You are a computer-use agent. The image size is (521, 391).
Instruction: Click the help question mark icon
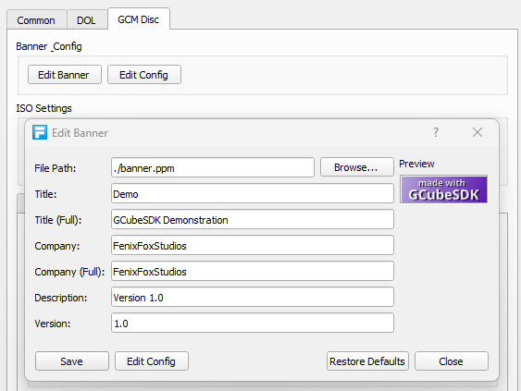(436, 132)
